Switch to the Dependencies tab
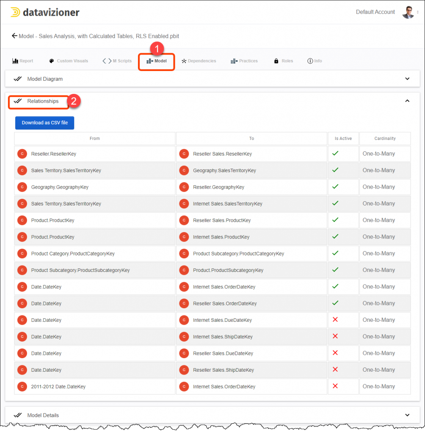Viewport: 425px width, 433px height. (199, 61)
